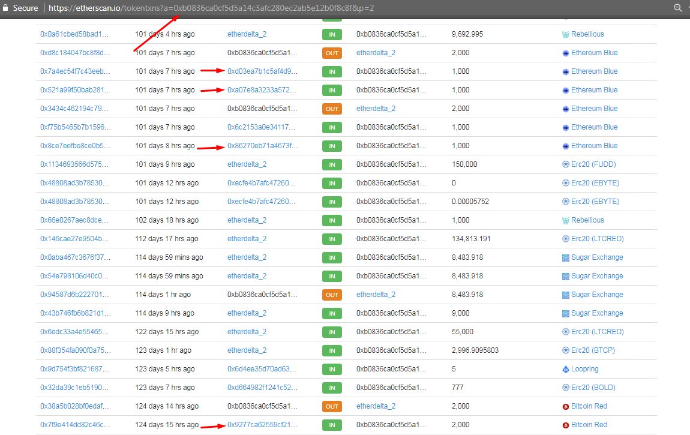
Task: Open etherdelta_2 recipient in Bitcoin Red OUT row
Action: (376, 406)
